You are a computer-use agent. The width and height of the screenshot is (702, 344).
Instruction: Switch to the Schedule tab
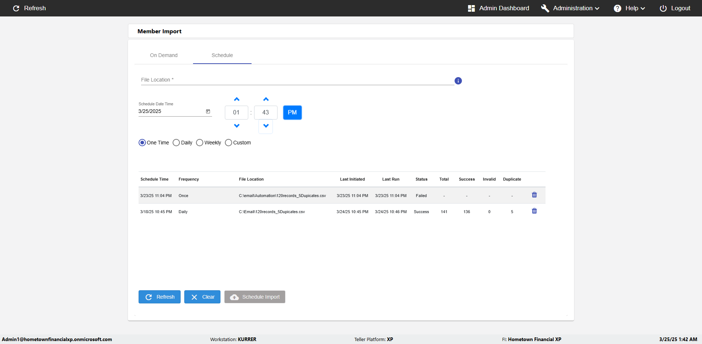pyautogui.click(x=222, y=55)
